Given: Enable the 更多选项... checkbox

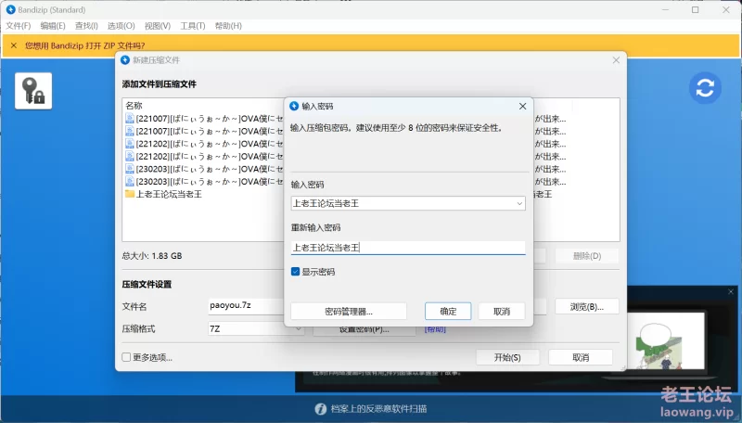Looking at the screenshot, I should [126, 357].
